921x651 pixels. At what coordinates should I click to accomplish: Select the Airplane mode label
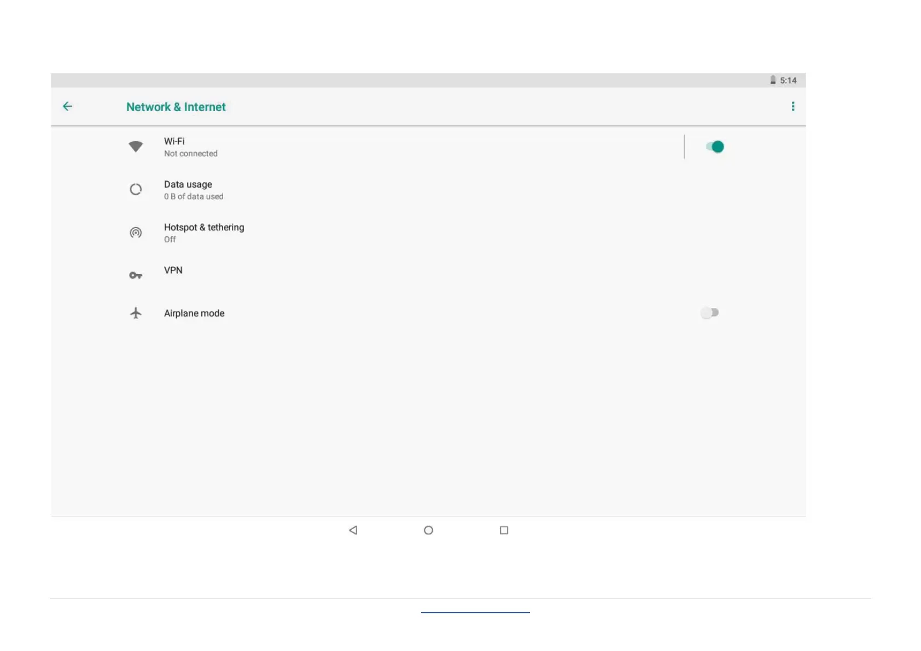pyautogui.click(x=194, y=313)
